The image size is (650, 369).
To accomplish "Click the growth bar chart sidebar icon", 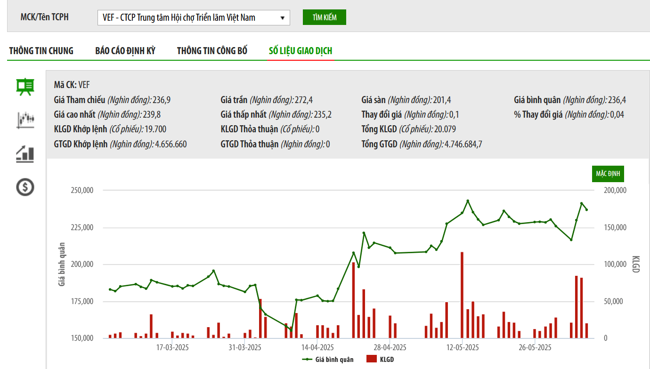I will [25, 154].
